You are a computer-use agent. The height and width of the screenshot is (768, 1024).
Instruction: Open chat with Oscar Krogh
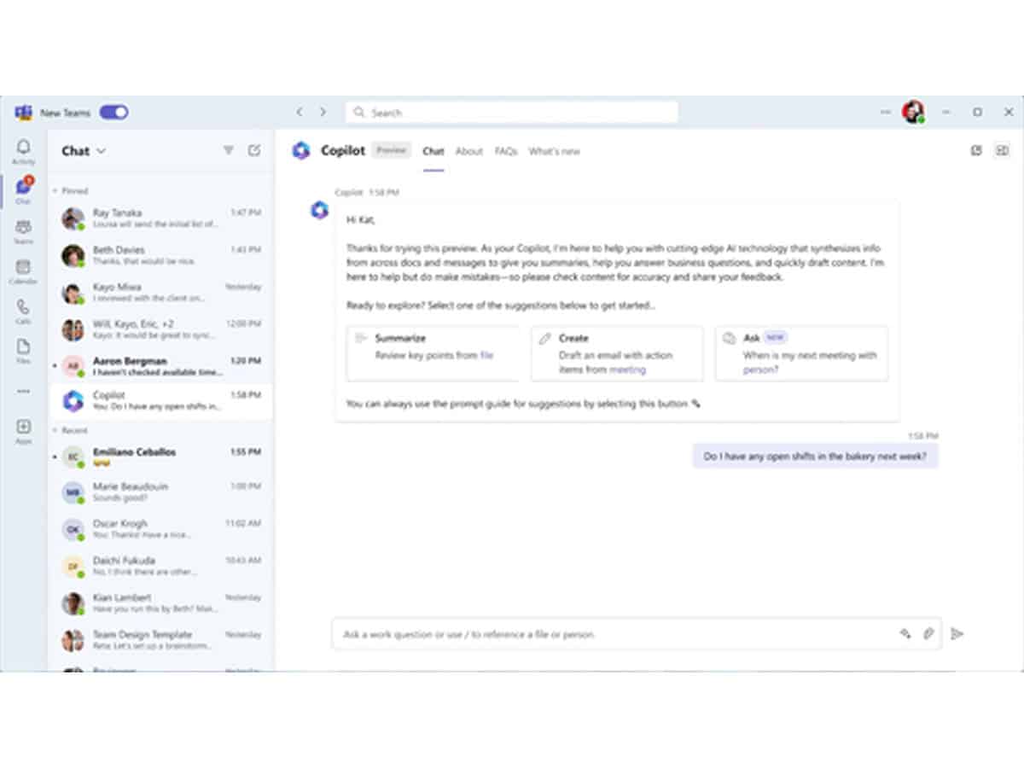[161, 529]
